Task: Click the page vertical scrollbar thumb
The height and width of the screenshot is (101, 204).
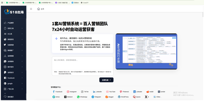Action: [203, 14]
